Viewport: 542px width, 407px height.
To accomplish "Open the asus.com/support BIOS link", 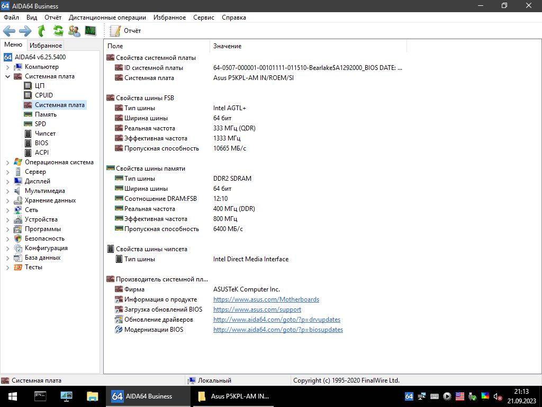I will pyautogui.click(x=257, y=309).
